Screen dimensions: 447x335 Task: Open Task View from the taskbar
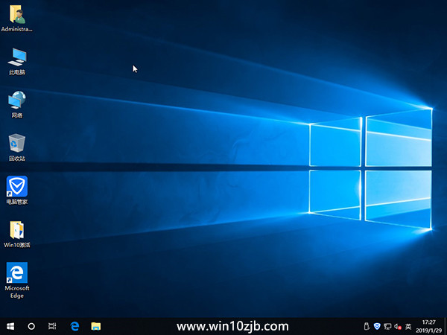[52, 326]
